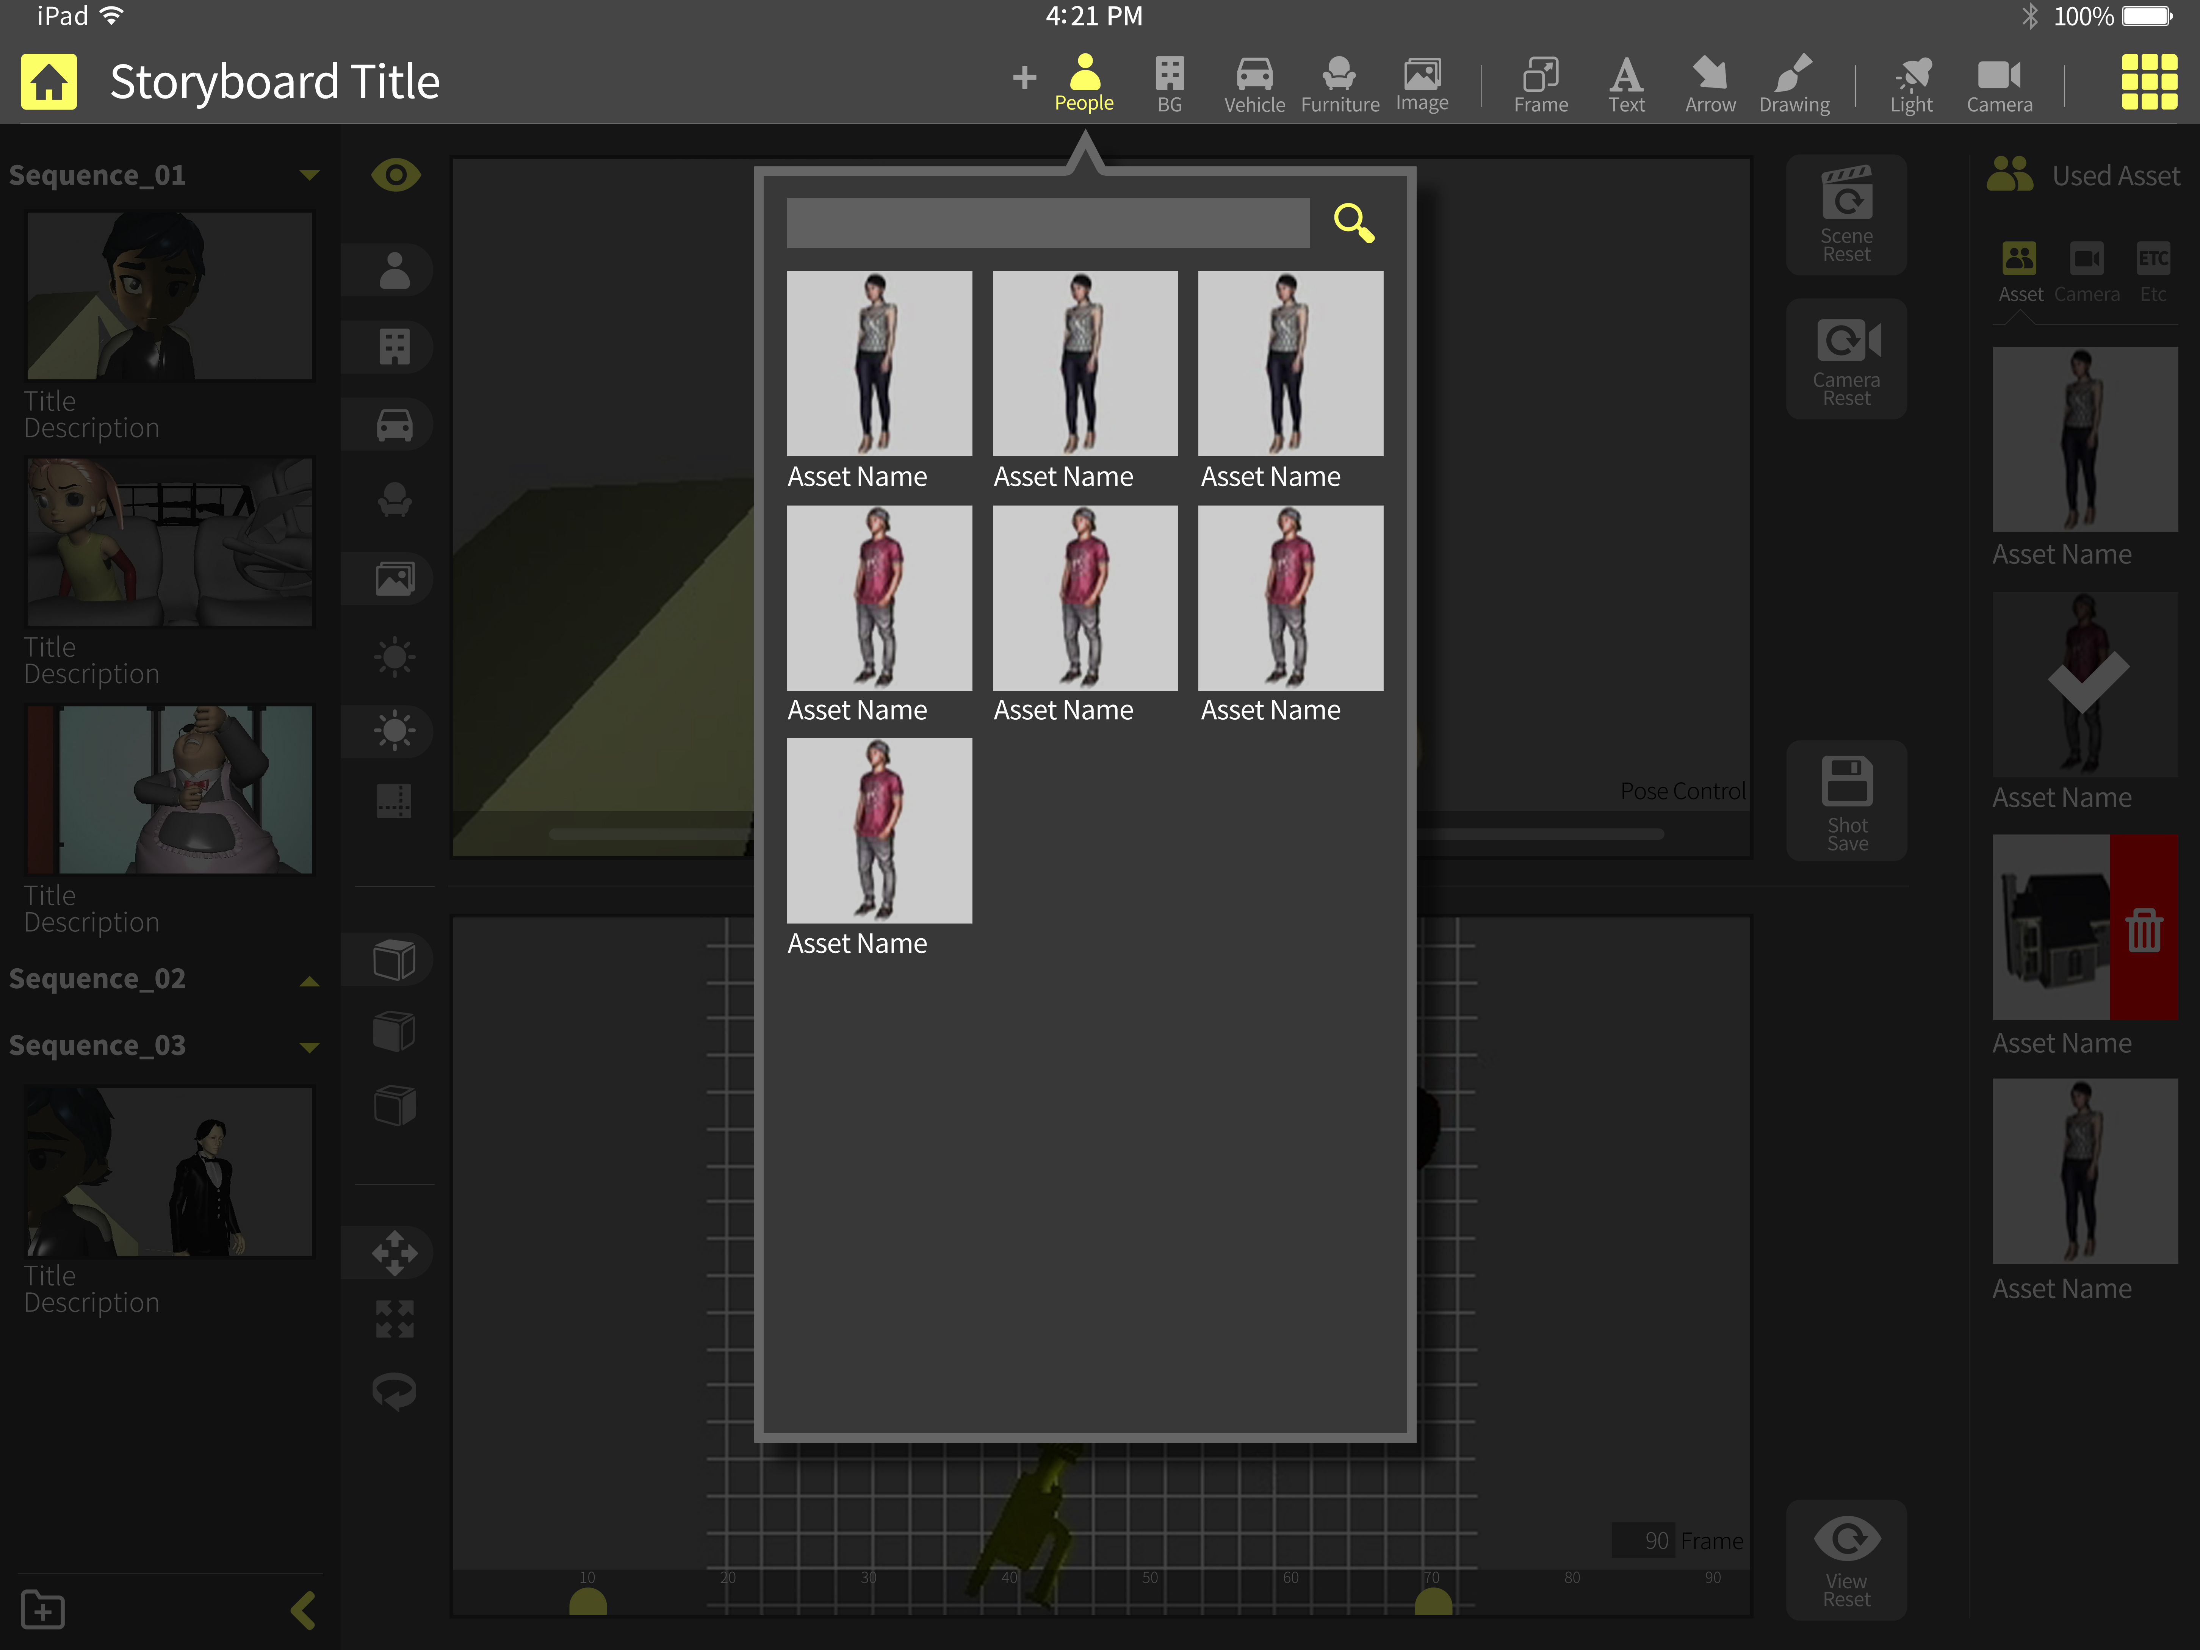Click the Camera Reset button
The height and width of the screenshot is (1650, 2200).
pos(1846,359)
